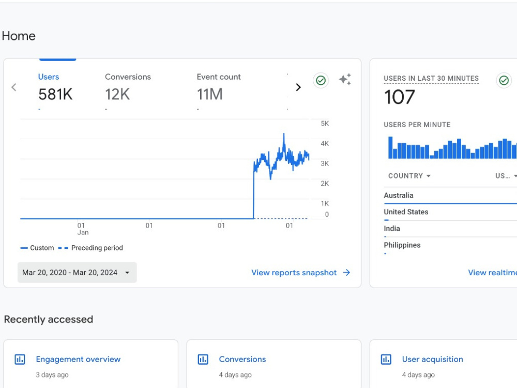Click the next metrics chevron arrow
The width and height of the screenshot is (517, 388).
click(298, 87)
